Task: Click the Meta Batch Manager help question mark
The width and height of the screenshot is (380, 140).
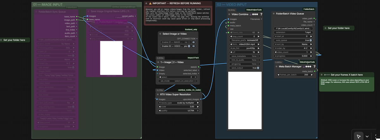Action: tap(314, 67)
